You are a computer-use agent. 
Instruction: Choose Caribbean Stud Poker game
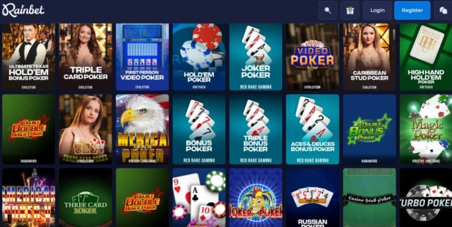[369, 57]
